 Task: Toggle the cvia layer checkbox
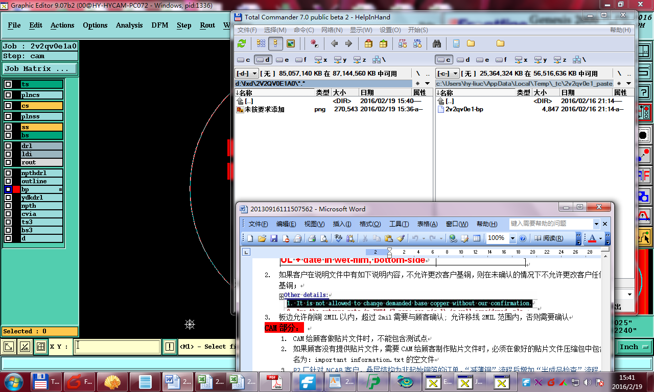(8, 214)
